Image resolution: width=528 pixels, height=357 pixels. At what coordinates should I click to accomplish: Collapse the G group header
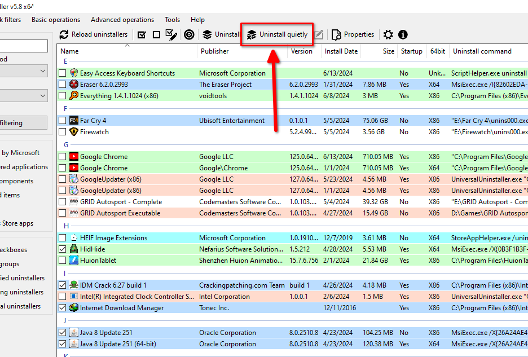pyautogui.click(x=66, y=145)
